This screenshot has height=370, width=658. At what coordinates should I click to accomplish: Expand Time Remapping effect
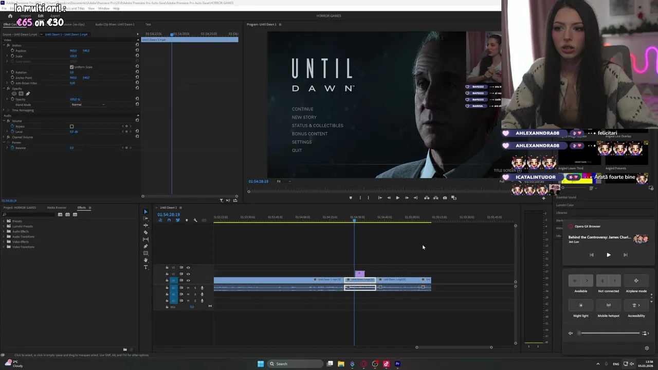click(4, 110)
